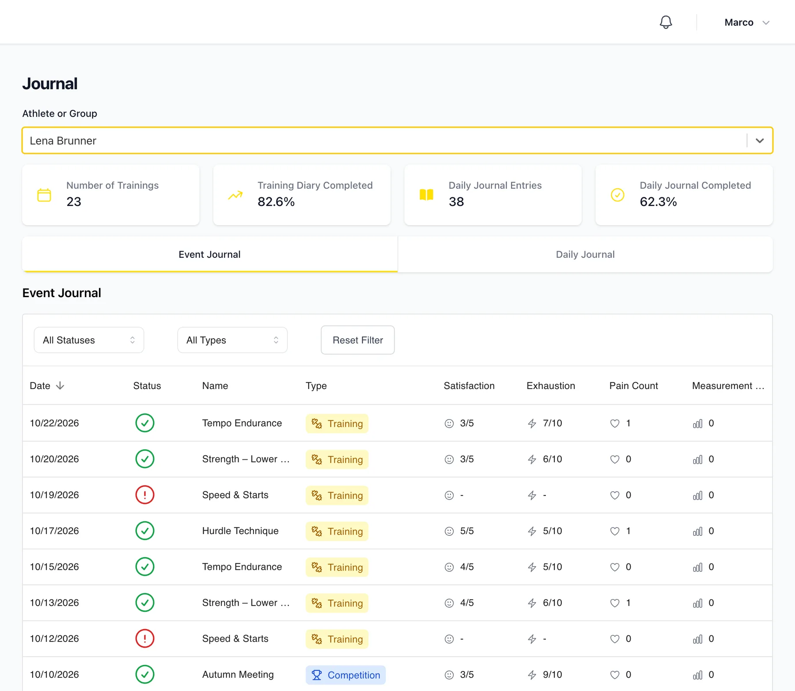Click the satisfaction smiley icon for 10/20/2026
The width and height of the screenshot is (795, 691).
pyautogui.click(x=449, y=459)
